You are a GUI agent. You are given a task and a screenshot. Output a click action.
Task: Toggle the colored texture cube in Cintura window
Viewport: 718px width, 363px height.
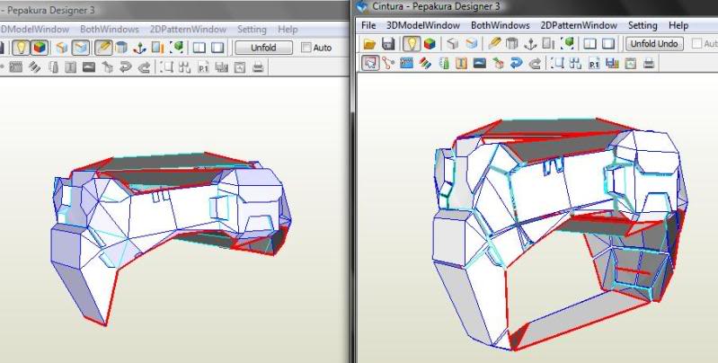click(430, 44)
